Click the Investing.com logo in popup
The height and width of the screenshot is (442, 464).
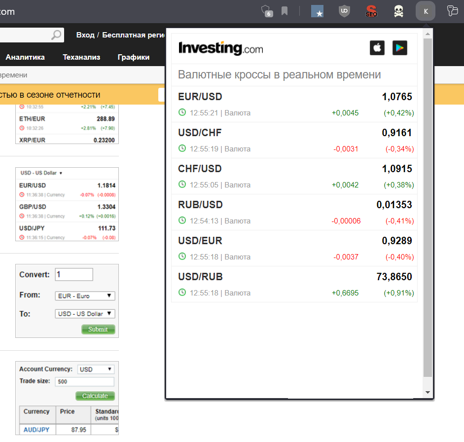point(221,48)
